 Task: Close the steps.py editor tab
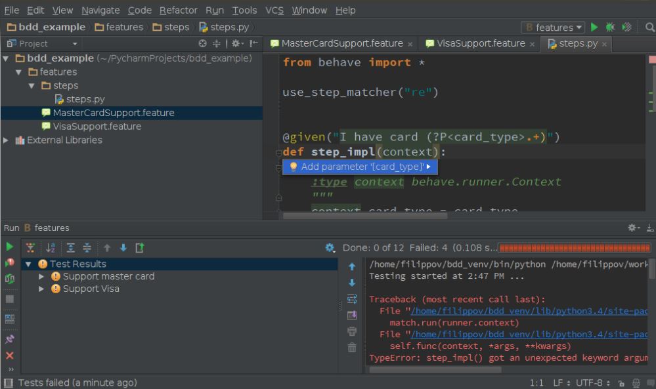click(x=604, y=45)
